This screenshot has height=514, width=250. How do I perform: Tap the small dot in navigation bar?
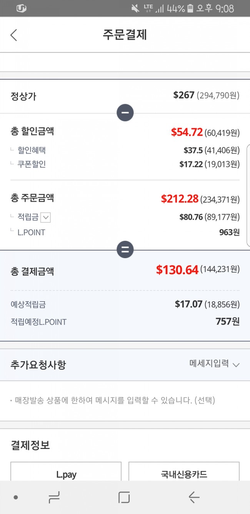pyautogui.click(x=15, y=497)
